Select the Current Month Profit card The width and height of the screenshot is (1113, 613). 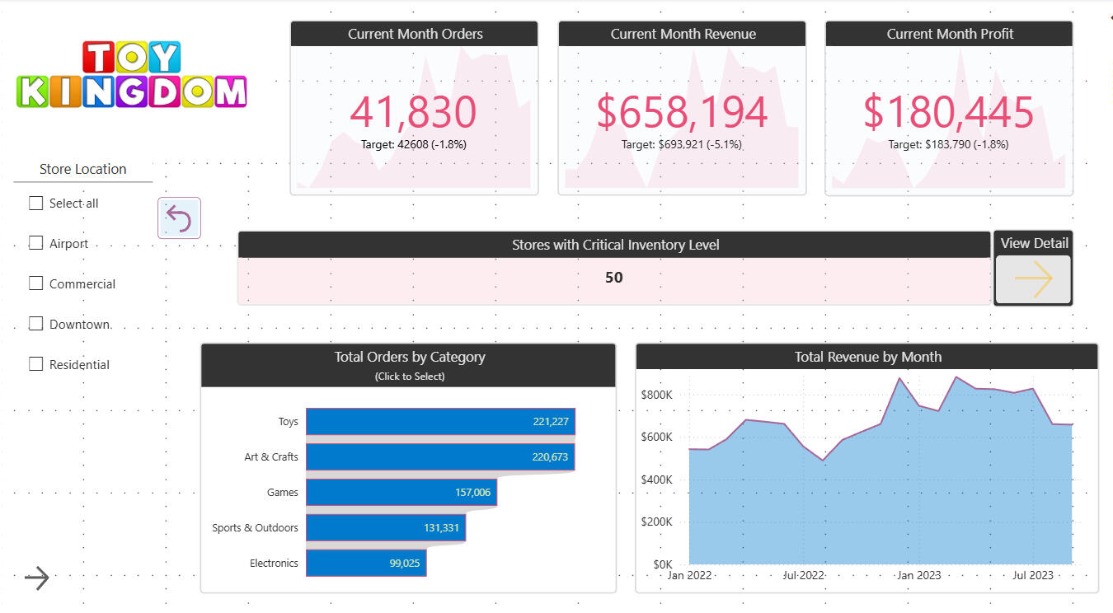948,113
